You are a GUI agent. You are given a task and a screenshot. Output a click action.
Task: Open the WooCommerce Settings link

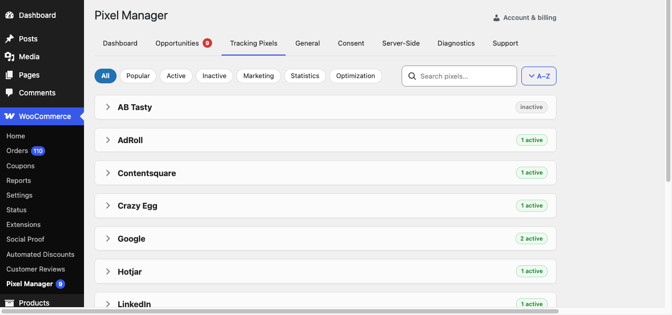click(19, 195)
